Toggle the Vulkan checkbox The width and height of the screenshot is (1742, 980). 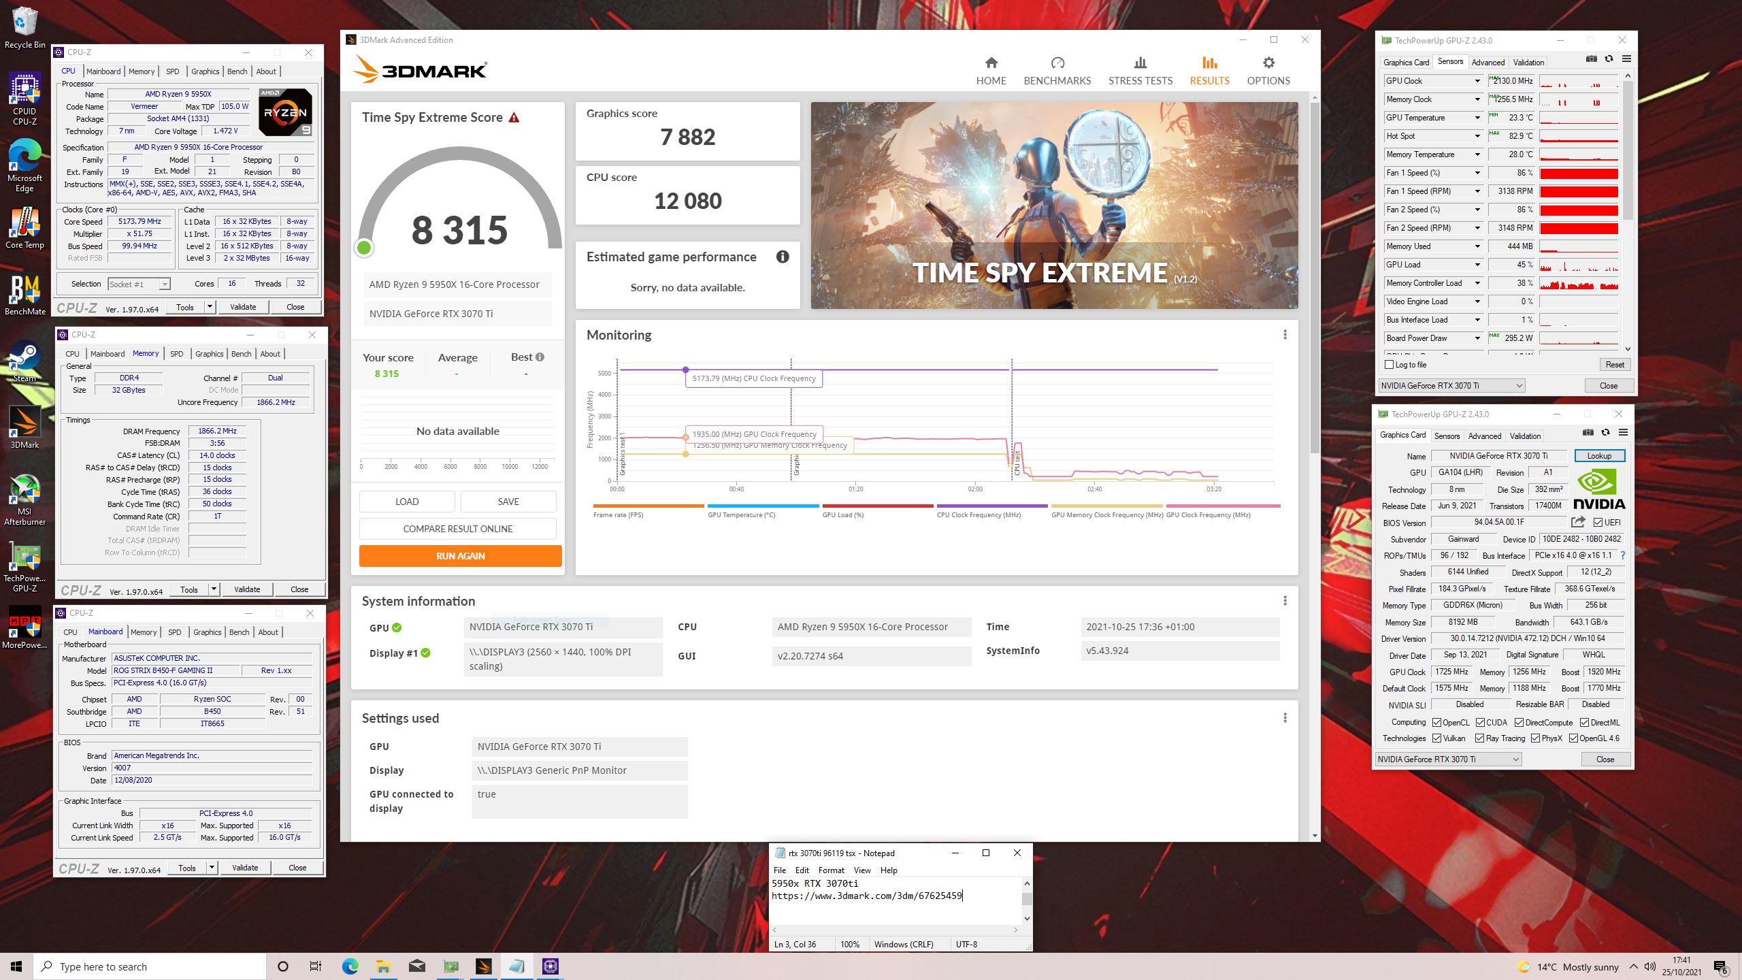click(1436, 738)
